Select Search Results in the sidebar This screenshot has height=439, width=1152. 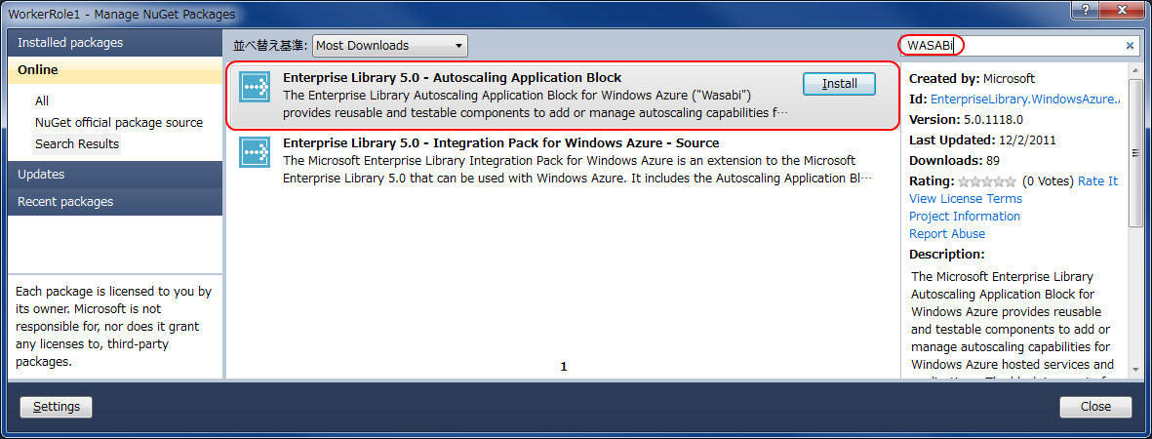[x=77, y=144]
